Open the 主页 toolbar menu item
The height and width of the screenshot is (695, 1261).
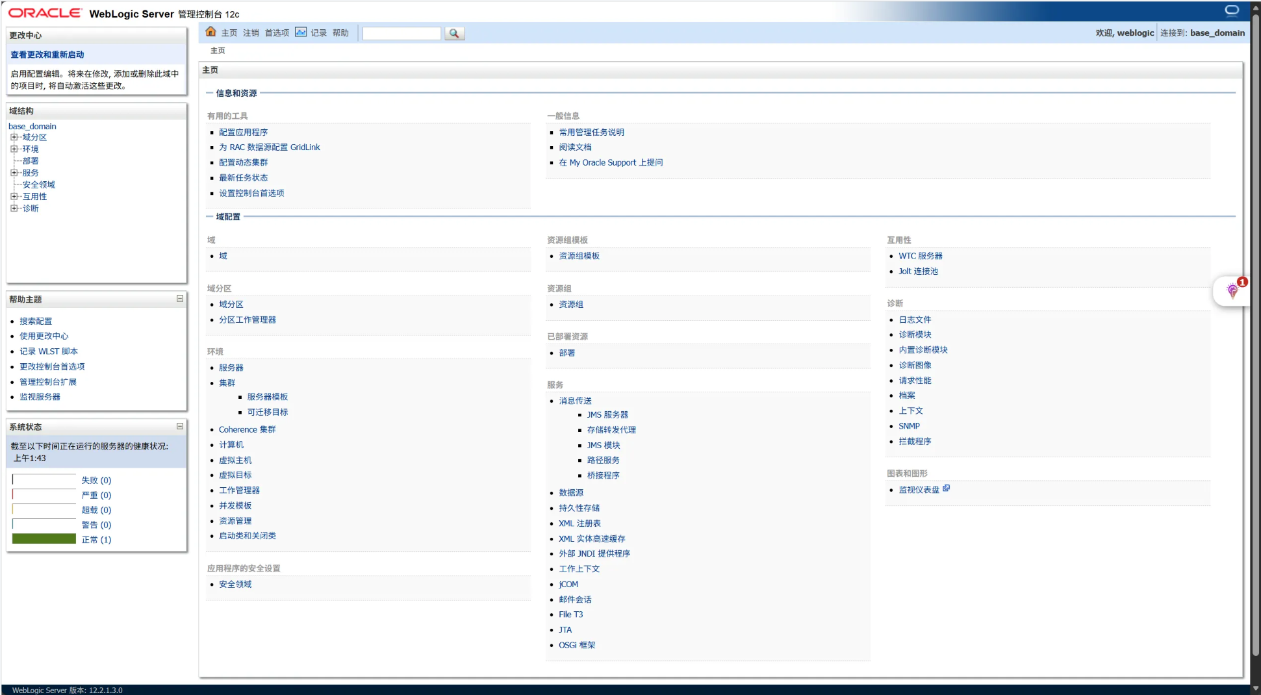pyautogui.click(x=229, y=33)
